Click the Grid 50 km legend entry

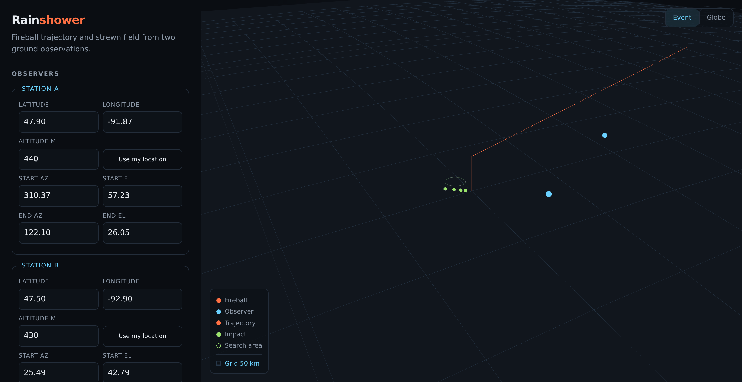(238, 363)
